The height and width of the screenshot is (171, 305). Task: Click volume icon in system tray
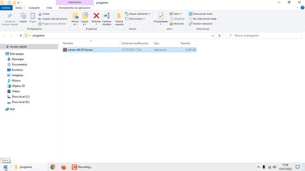pos(274,167)
